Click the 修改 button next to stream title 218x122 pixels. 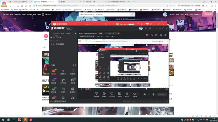tap(101, 33)
